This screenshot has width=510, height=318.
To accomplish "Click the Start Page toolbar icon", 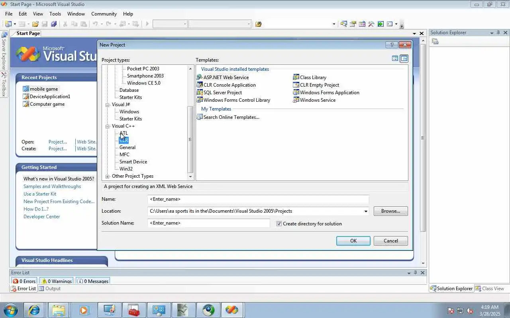I will click(381, 24).
